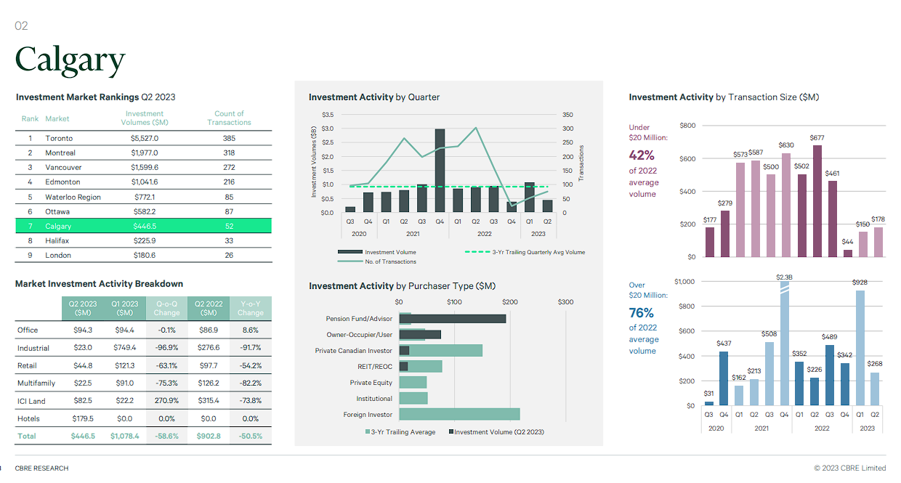Click the Count of Transactions column header
This screenshot has width=901, height=483.
tap(229, 118)
